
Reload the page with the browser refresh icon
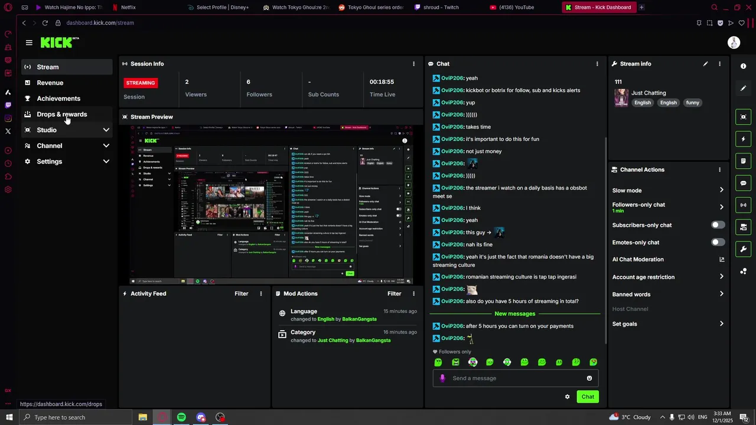45,23
